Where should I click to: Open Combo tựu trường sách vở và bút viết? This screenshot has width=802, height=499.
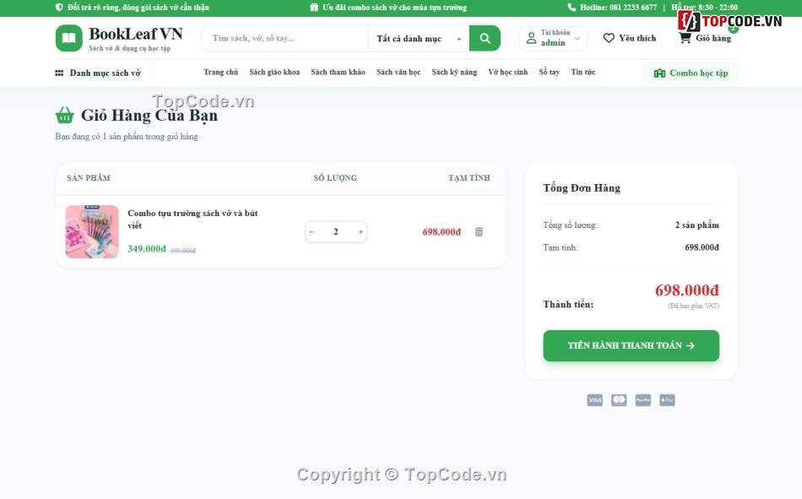click(x=192, y=219)
